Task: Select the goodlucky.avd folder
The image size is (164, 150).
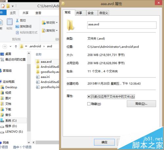Action: pos(47,72)
